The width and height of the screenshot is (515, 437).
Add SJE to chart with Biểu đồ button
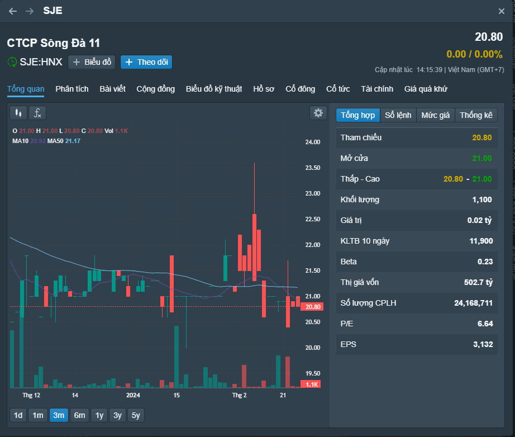coord(92,62)
